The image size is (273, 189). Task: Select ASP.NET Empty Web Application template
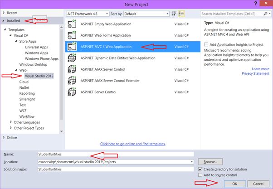[x=133, y=24]
